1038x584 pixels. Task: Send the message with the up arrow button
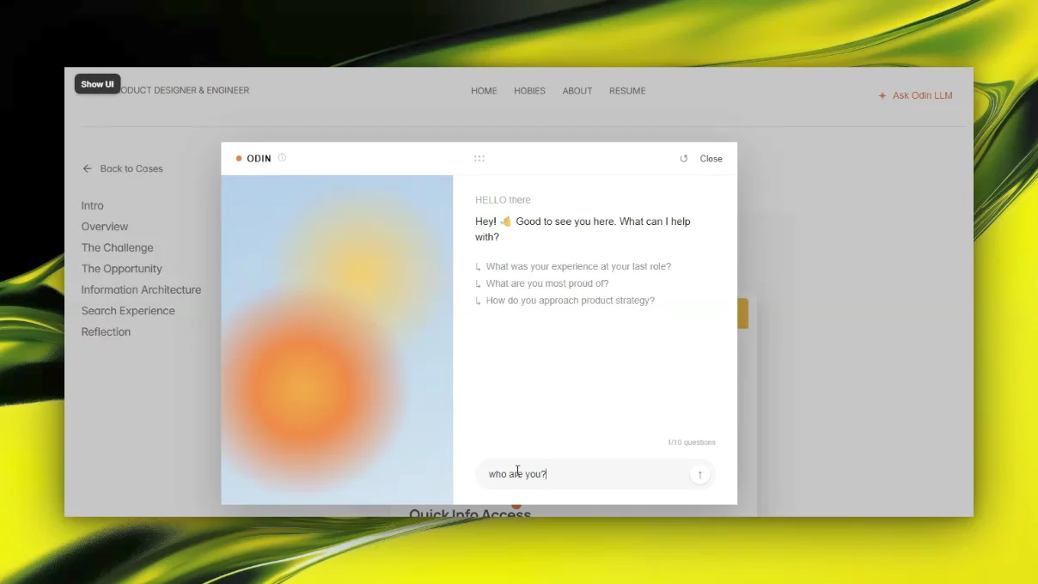(x=699, y=474)
